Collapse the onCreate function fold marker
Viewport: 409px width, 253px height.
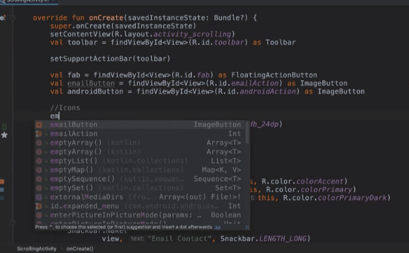(13, 18)
